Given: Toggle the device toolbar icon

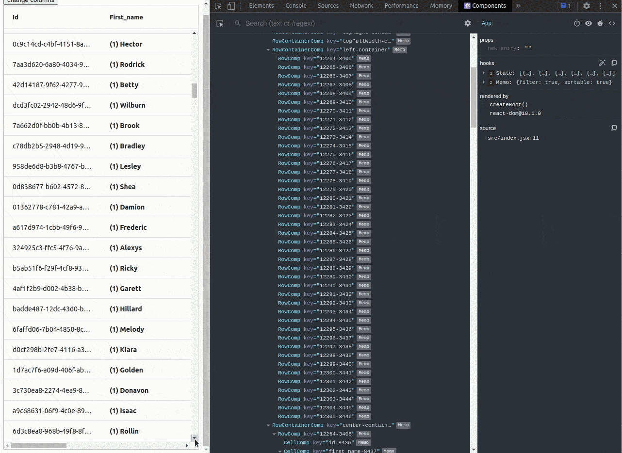Looking at the screenshot, I should click(x=231, y=6).
